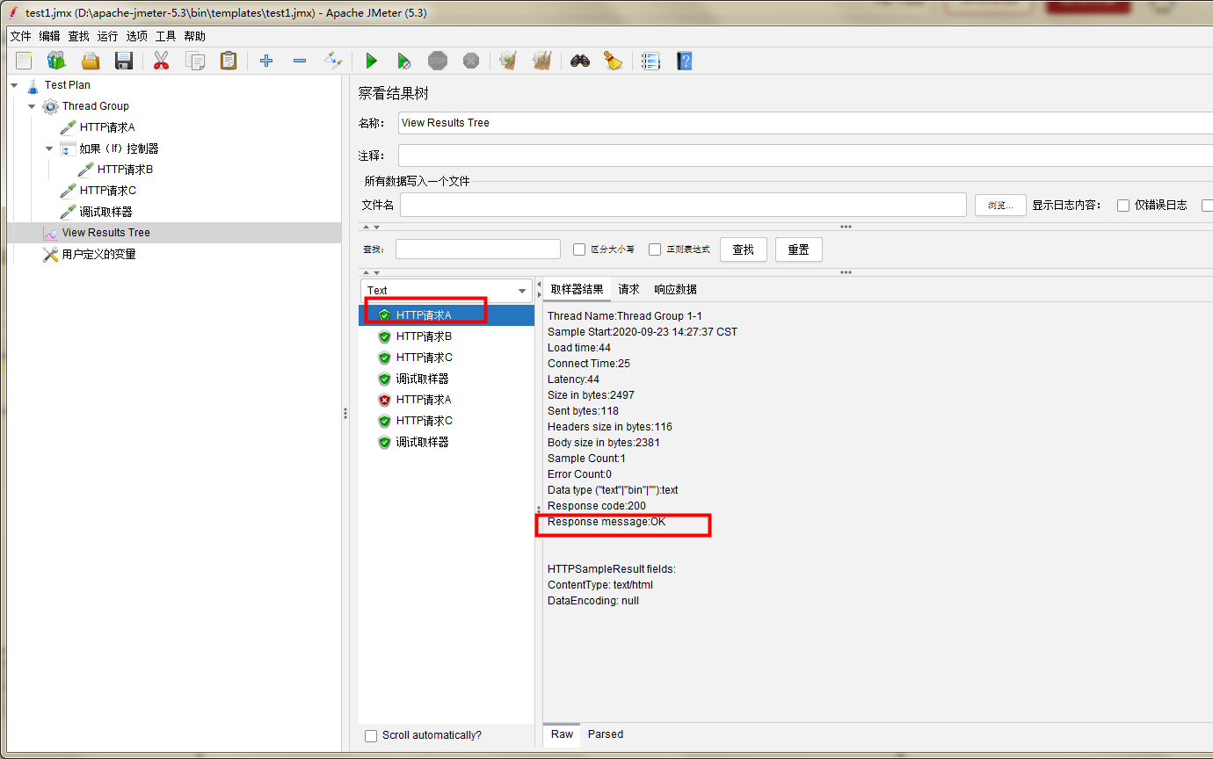Open the Function Helper dialog icon
Image resolution: width=1213 pixels, height=759 pixels.
(x=650, y=61)
